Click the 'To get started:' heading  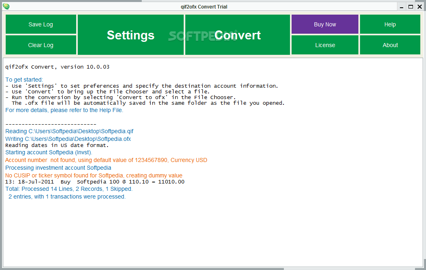[x=24, y=80]
